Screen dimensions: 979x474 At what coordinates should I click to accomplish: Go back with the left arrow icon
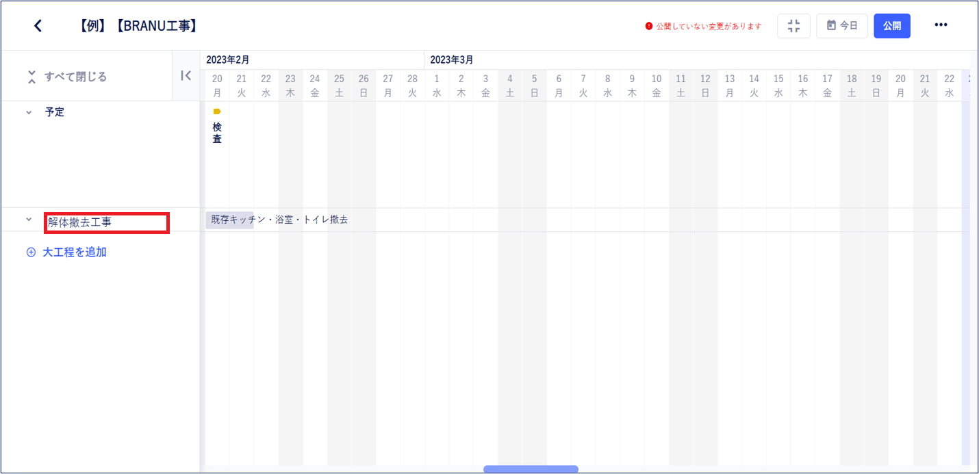coord(38,26)
